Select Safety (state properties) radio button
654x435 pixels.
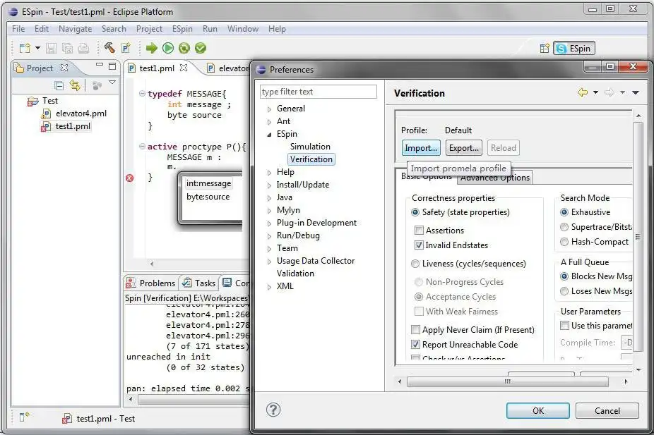click(x=415, y=213)
